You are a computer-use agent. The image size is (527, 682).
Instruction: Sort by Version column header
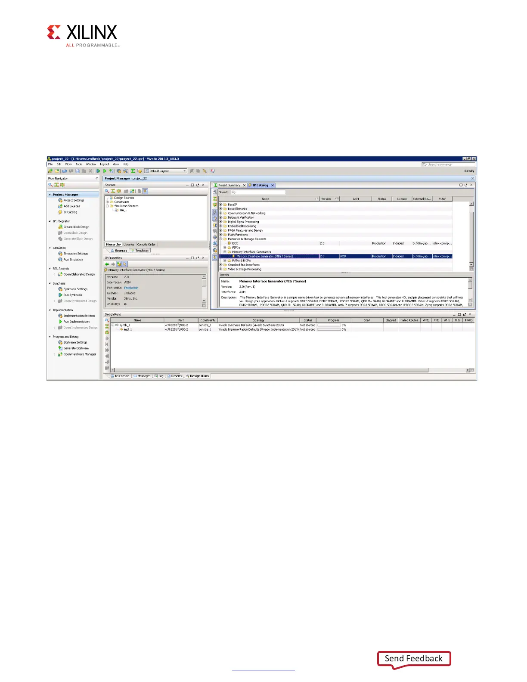pos(330,199)
